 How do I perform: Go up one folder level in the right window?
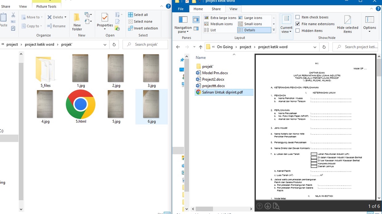point(201,47)
